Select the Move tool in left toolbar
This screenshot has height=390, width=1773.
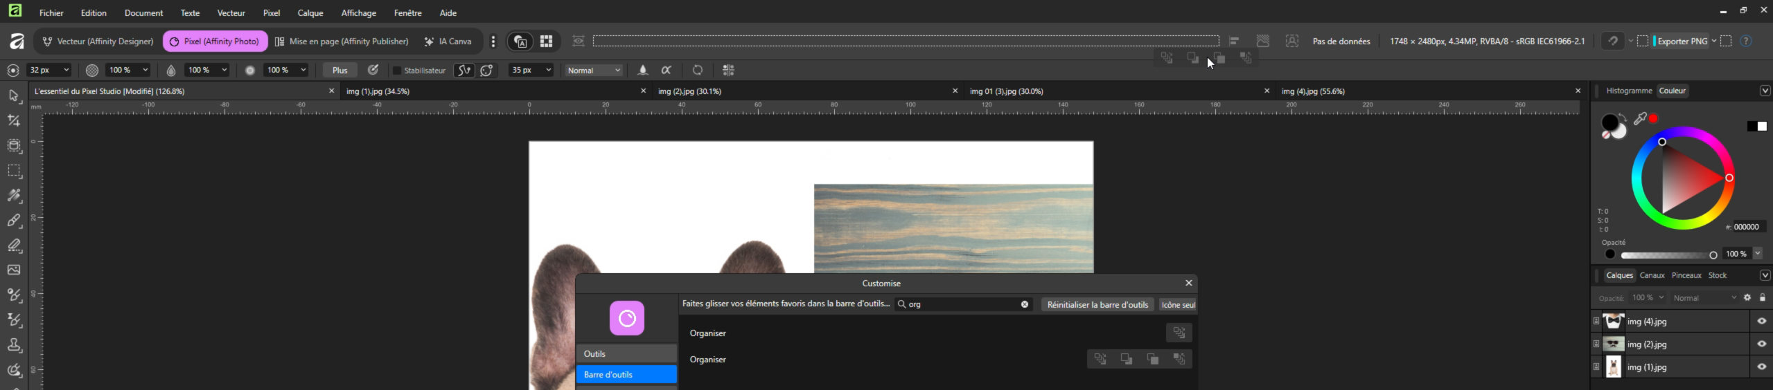click(x=14, y=96)
